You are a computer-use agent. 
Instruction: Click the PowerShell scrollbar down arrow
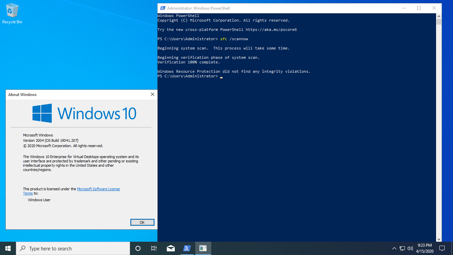(x=439, y=239)
